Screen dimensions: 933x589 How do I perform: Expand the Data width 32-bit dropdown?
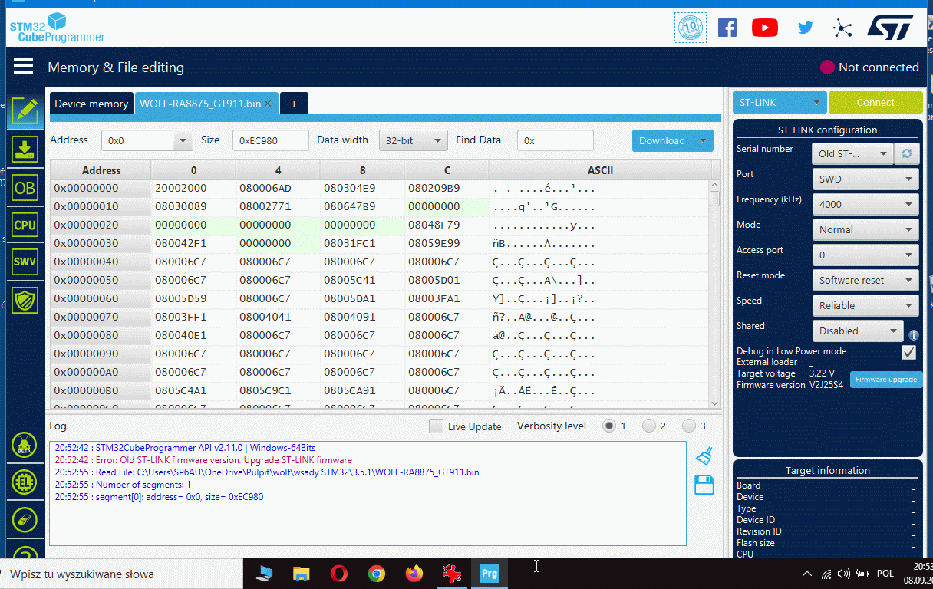click(x=414, y=140)
